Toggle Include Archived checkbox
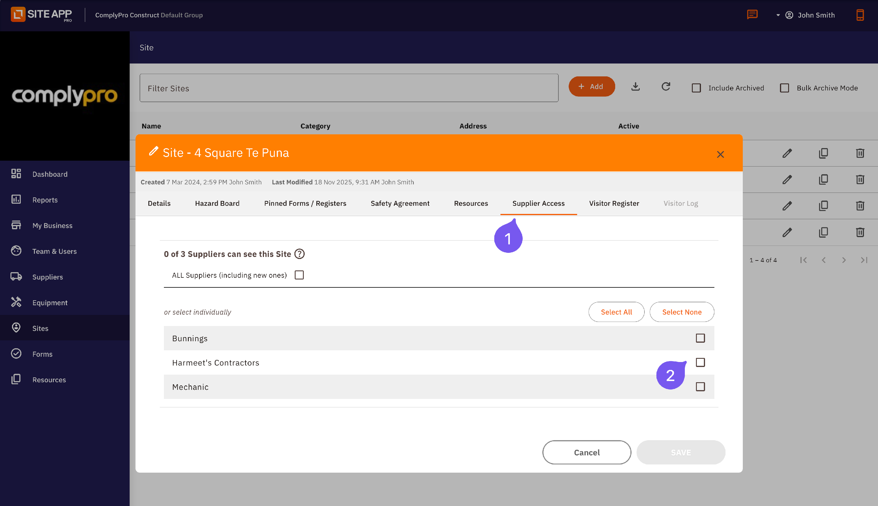 (x=696, y=88)
